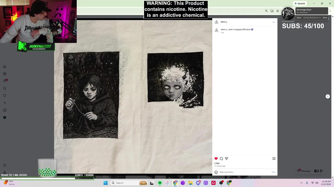The width and height of the screenshot is (334, 187).
Task: Click the Post comment button
Action: point(273,172)
